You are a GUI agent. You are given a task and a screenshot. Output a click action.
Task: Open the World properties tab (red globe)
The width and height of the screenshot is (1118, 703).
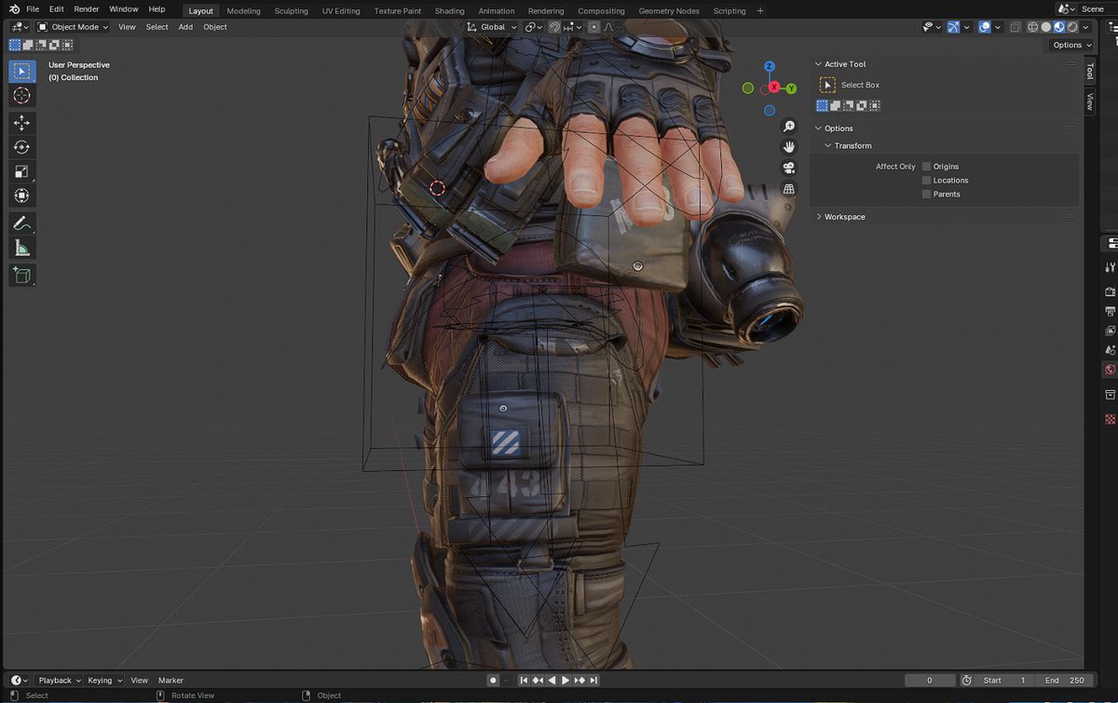1110,370
